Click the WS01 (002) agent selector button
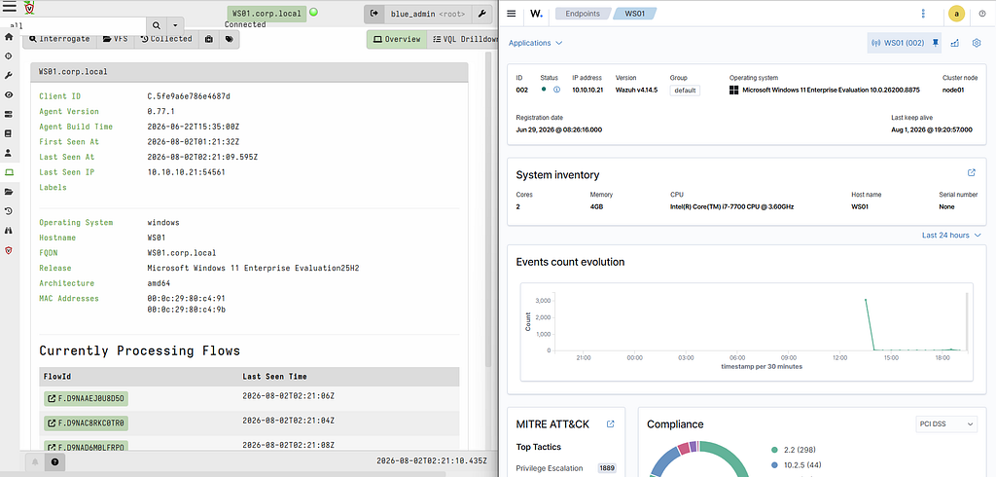This screenshot has height=477, width=996. click(x=898, y=43)
